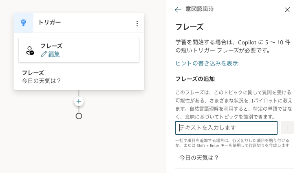Click the large フレーズ heading in side panel
This screenshot has width=302, height=173.
pos(189,27)
